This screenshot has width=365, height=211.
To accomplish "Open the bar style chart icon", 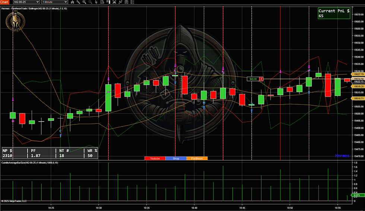I will [x=72, y=2].
